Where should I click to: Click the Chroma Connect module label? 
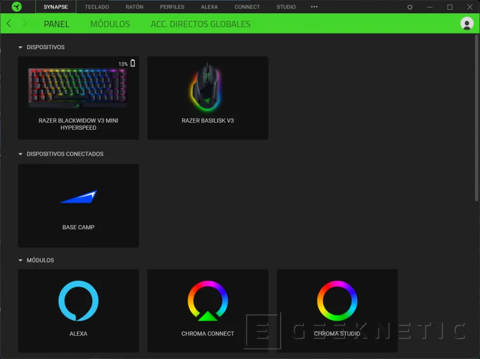tap(207, 334)
